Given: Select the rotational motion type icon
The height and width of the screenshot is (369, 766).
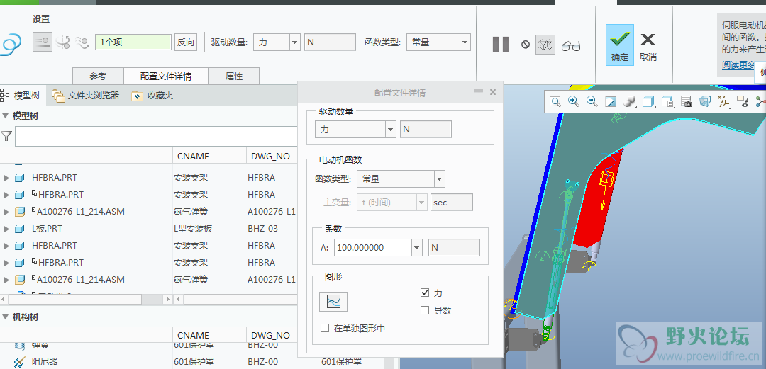Looking at the screenshot, I should pos(62,42).
